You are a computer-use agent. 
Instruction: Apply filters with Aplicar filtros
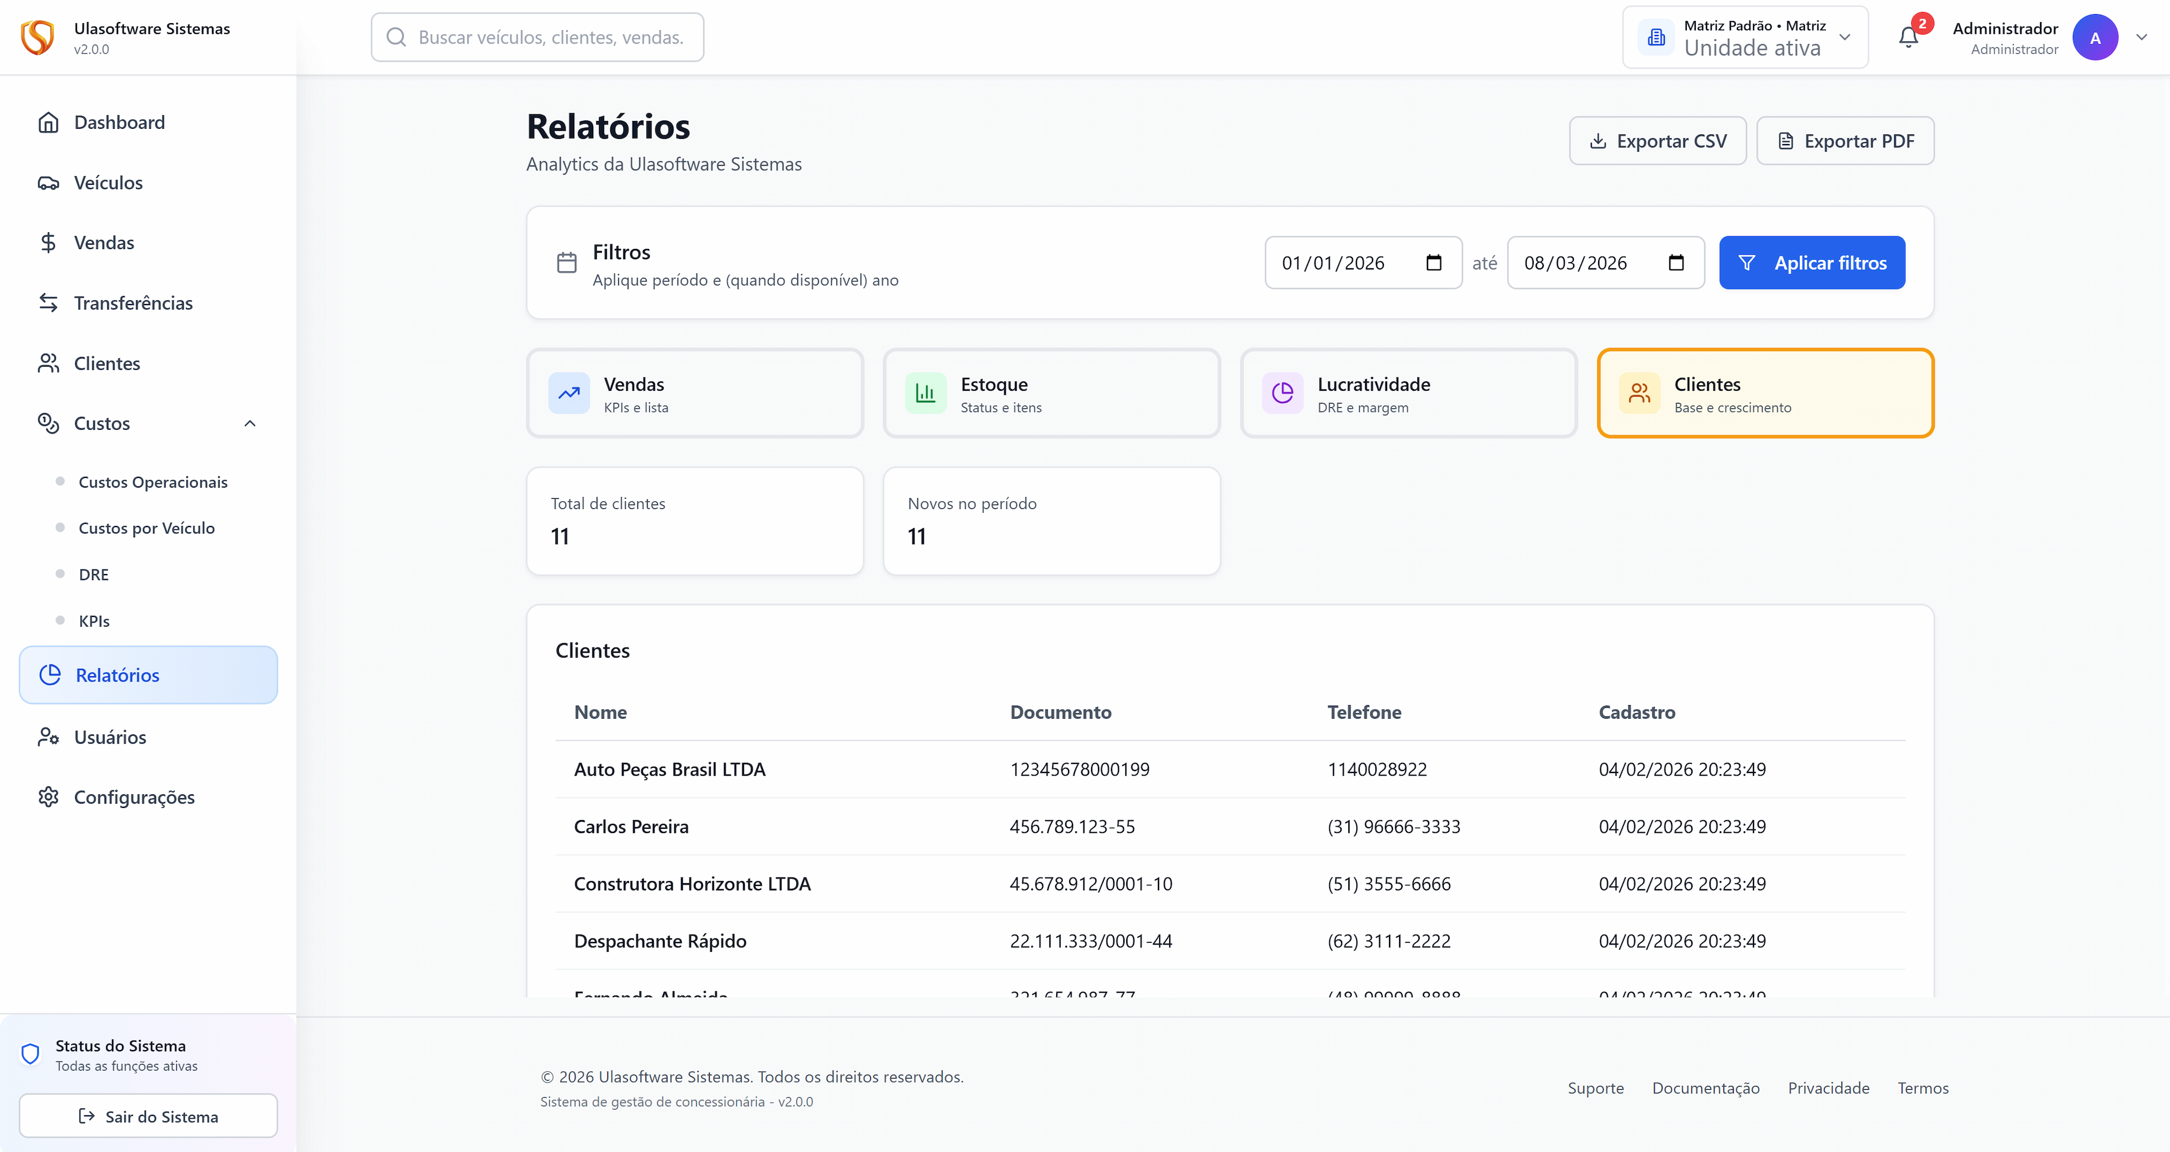1812,262
